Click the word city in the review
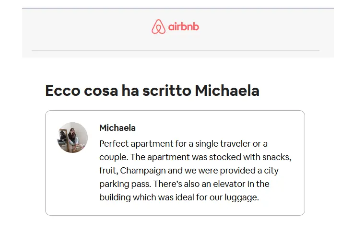Viewport: 353px width, 243px height. coord(271,171)
